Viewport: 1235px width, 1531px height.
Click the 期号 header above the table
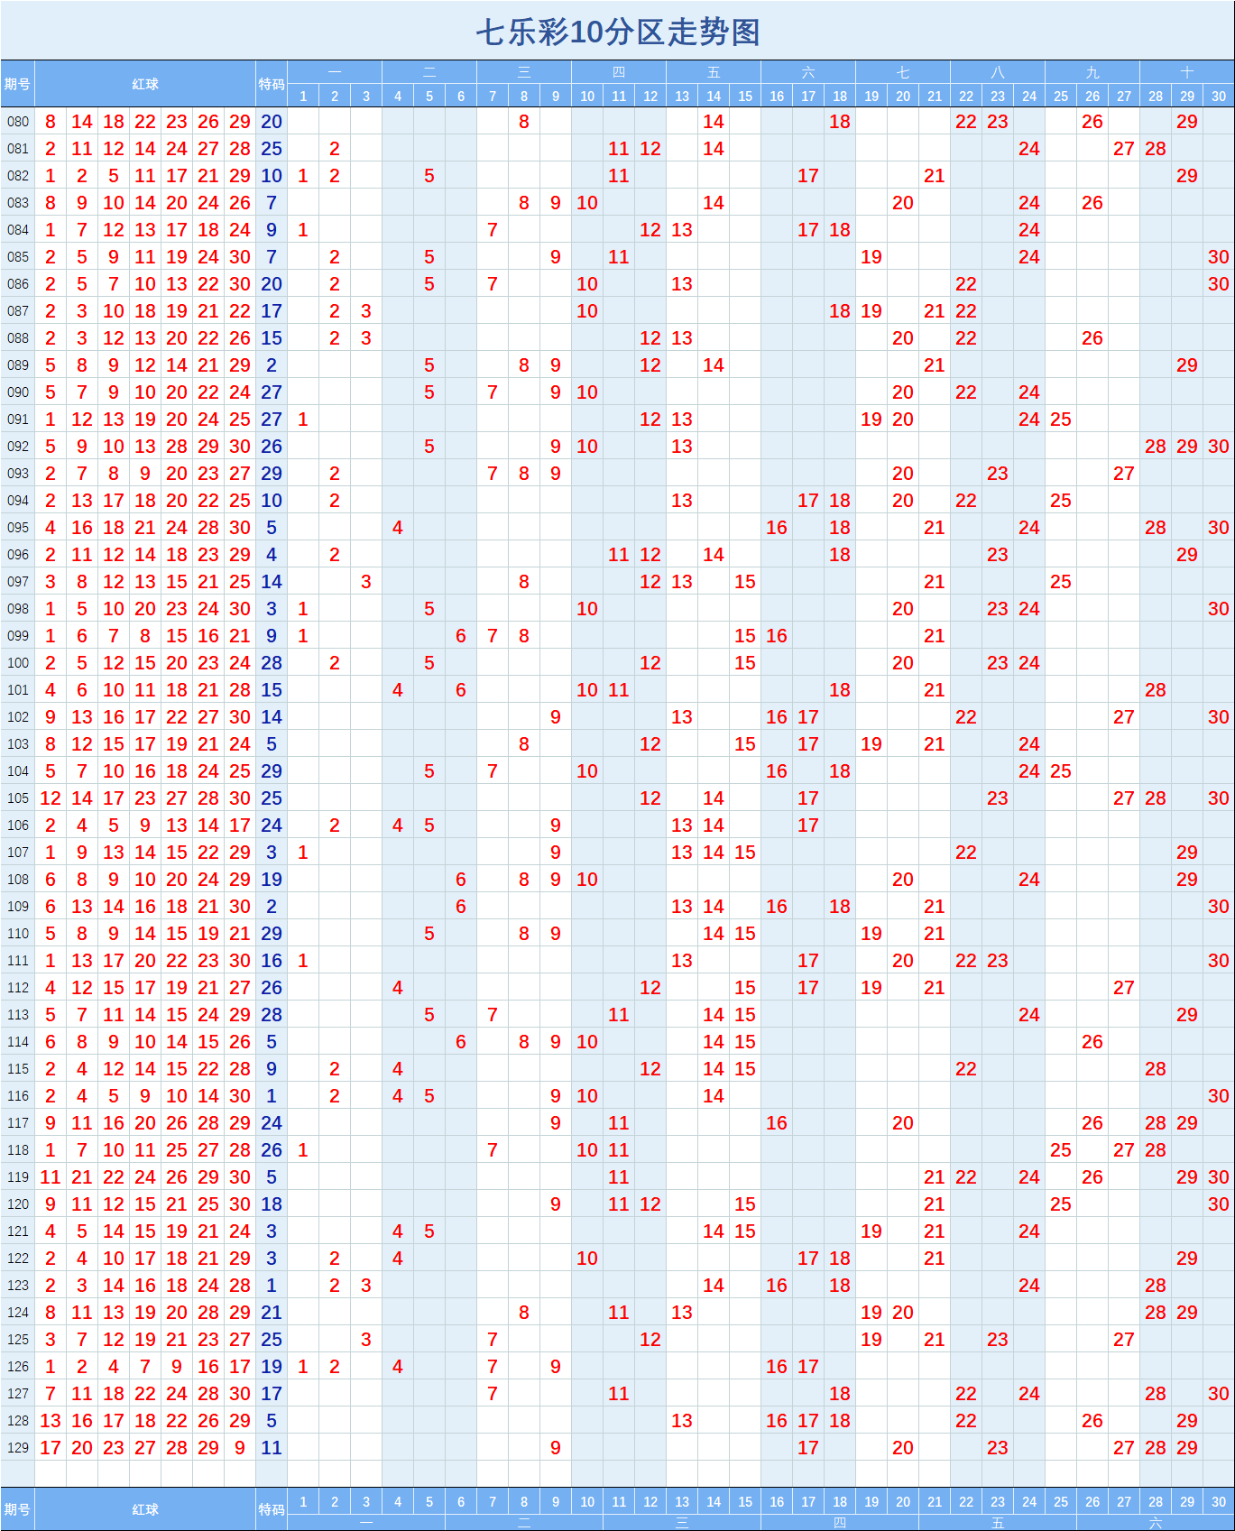click(x=17, y=84)
